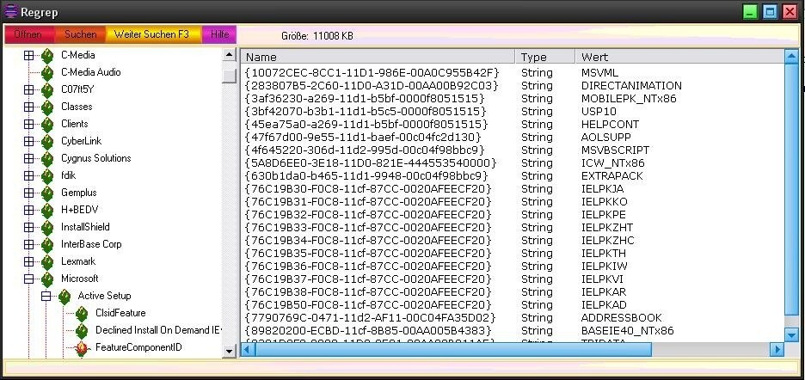Select the FeatureComponentID open key icon
The height and width of the screenshot is (380, 805).
83,347
